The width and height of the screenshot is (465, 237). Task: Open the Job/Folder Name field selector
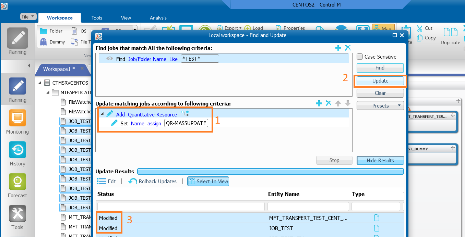(147, 59)
